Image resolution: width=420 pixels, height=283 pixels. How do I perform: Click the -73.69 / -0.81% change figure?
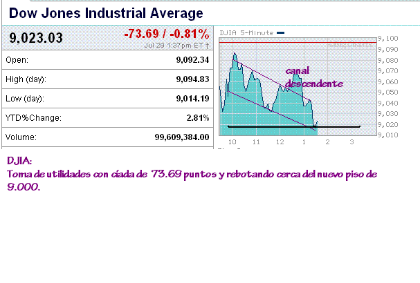coord(166,34)
